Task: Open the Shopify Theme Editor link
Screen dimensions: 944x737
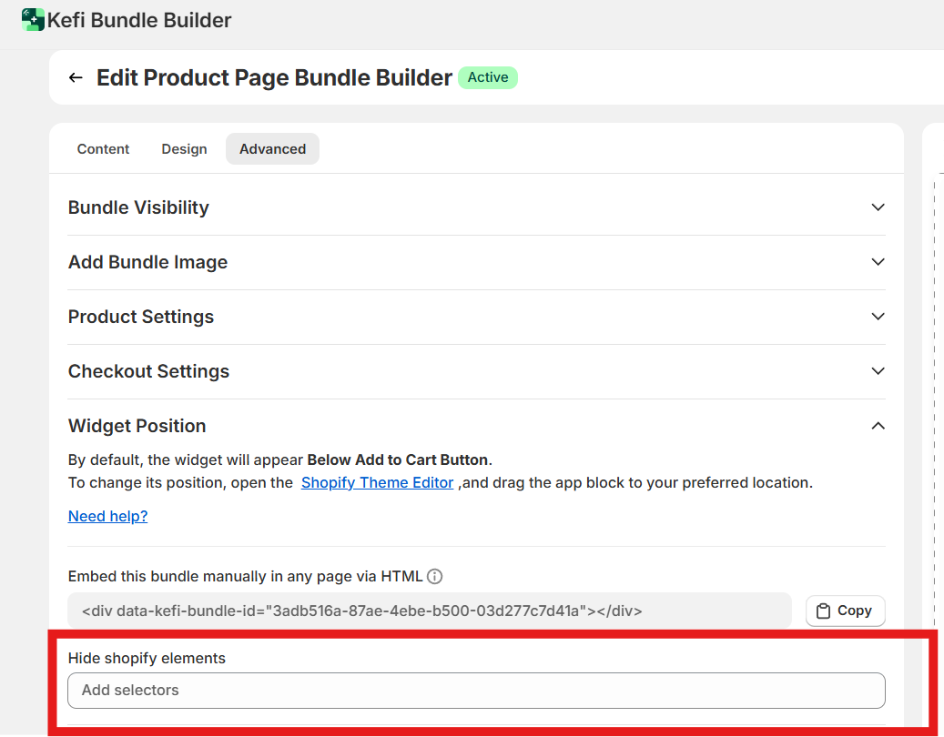Action: point(377,483)
